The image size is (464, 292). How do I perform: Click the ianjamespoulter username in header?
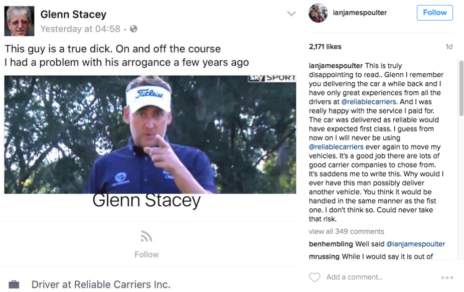[360, 13]
